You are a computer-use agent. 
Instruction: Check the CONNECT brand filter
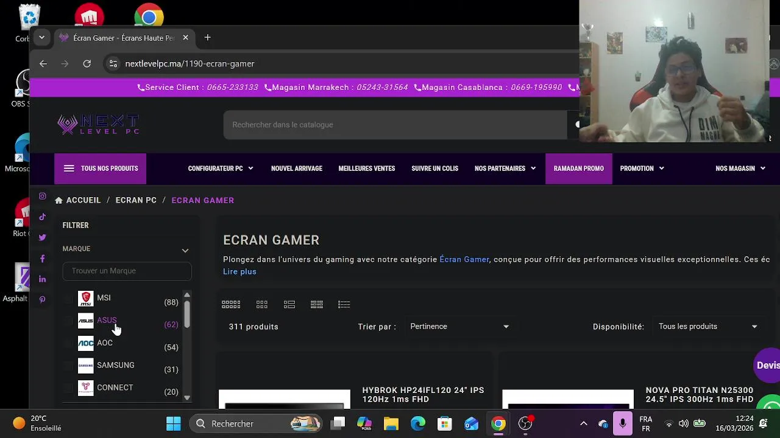[68, 388]
